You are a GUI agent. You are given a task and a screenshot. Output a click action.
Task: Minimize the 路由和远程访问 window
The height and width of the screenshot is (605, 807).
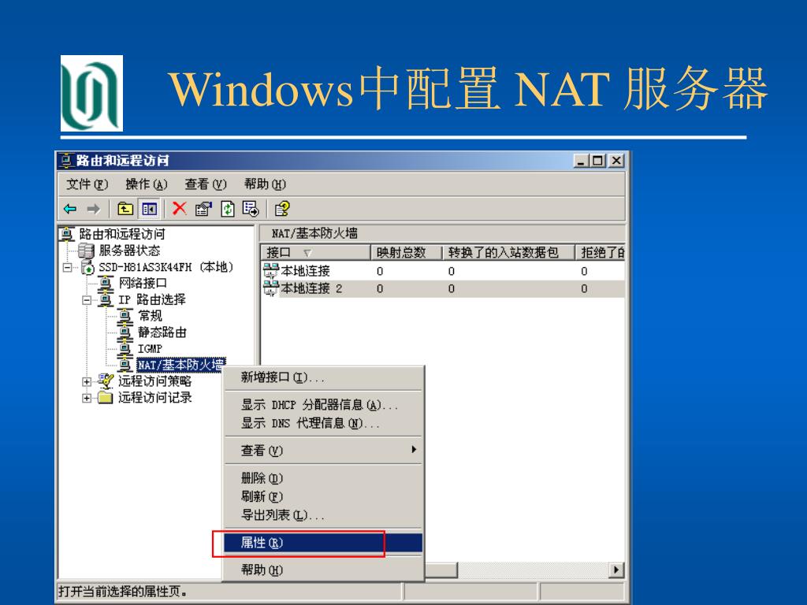[x=582, y=161]
